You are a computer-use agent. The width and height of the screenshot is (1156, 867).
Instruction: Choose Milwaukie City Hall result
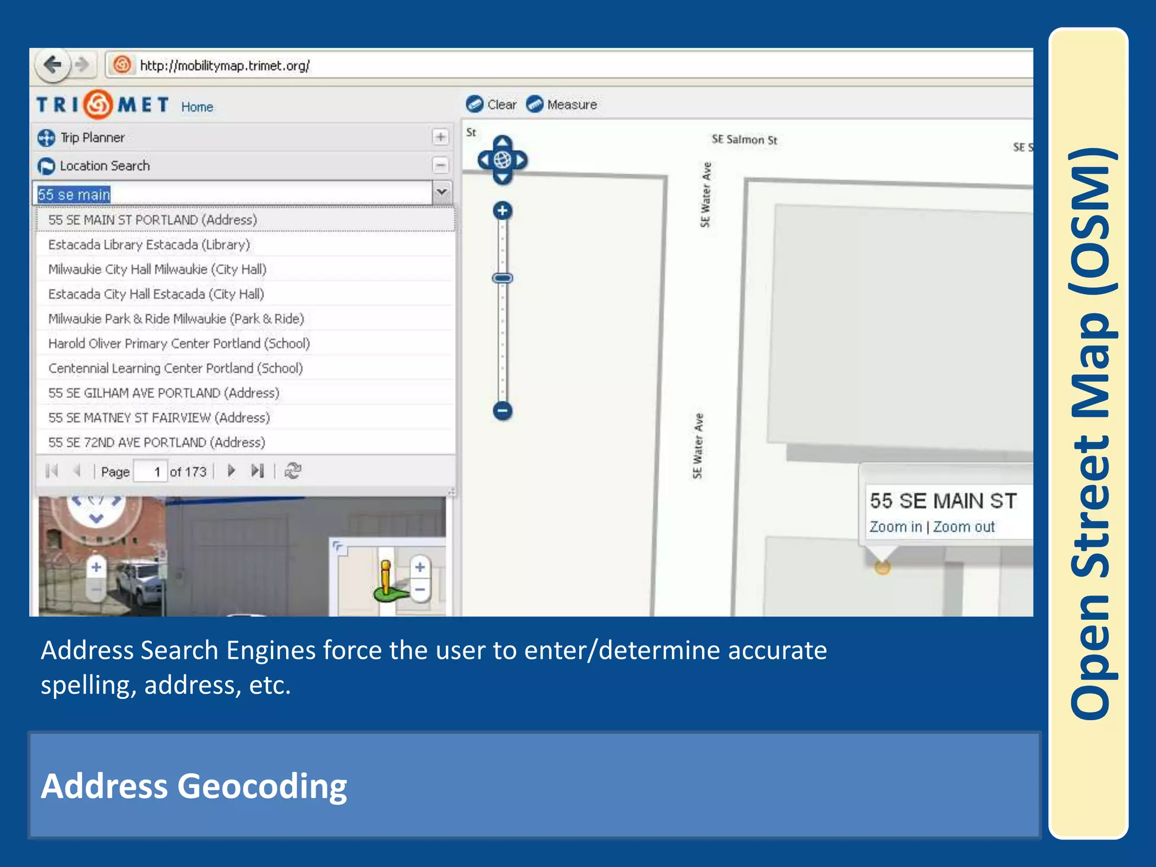(x=157, y=269)
